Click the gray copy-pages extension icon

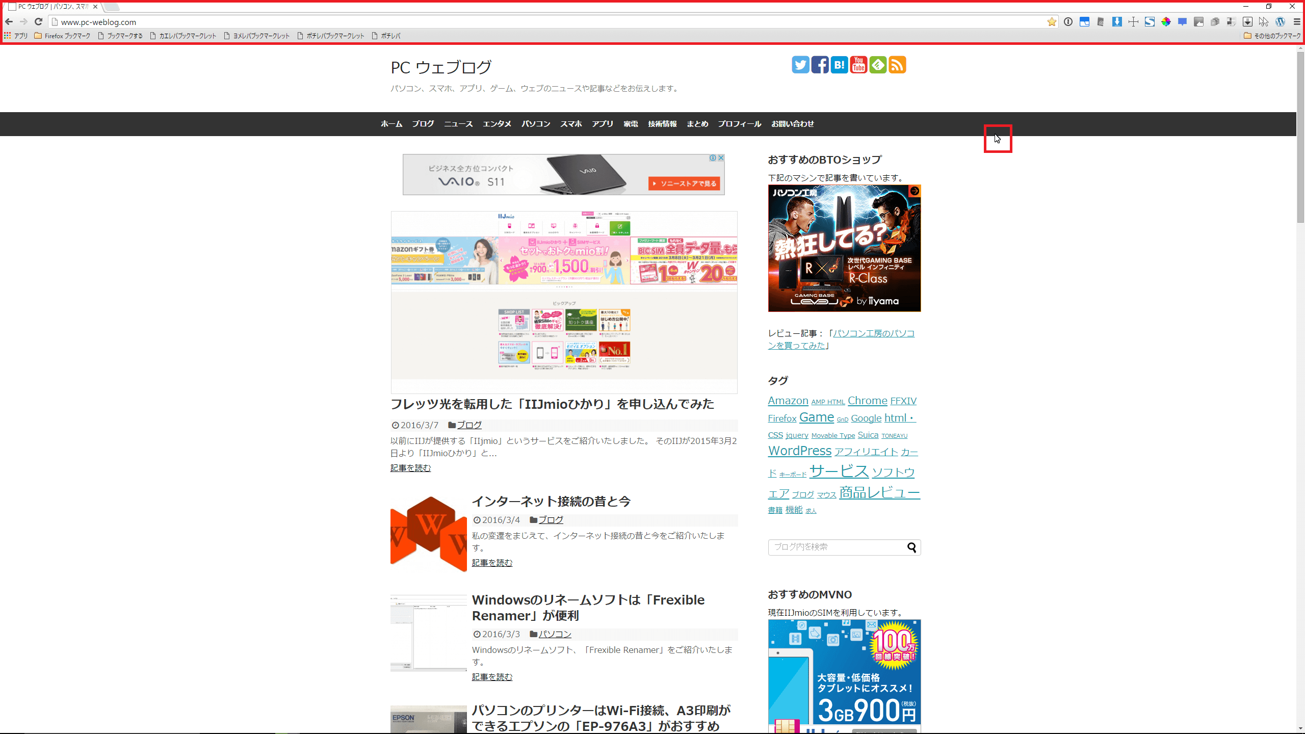pyautogui.click(x=1215, y=22)
